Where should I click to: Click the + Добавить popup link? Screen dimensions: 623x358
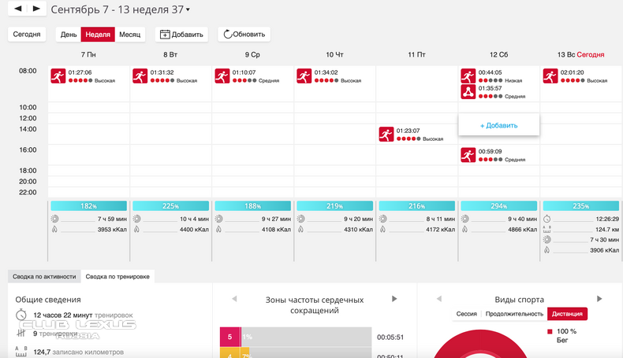[x=498, y=125]
